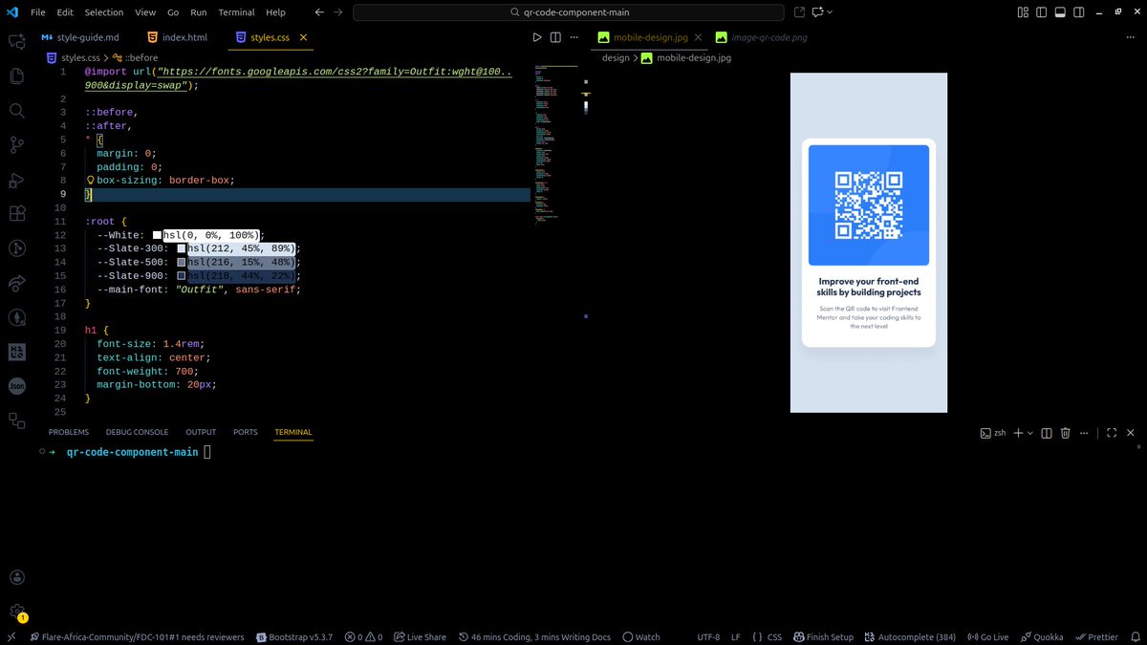This screenshot has width=1147, height=645.
Task: Open the new terminal launch profile dropdown
Action: coord(1030,433)
